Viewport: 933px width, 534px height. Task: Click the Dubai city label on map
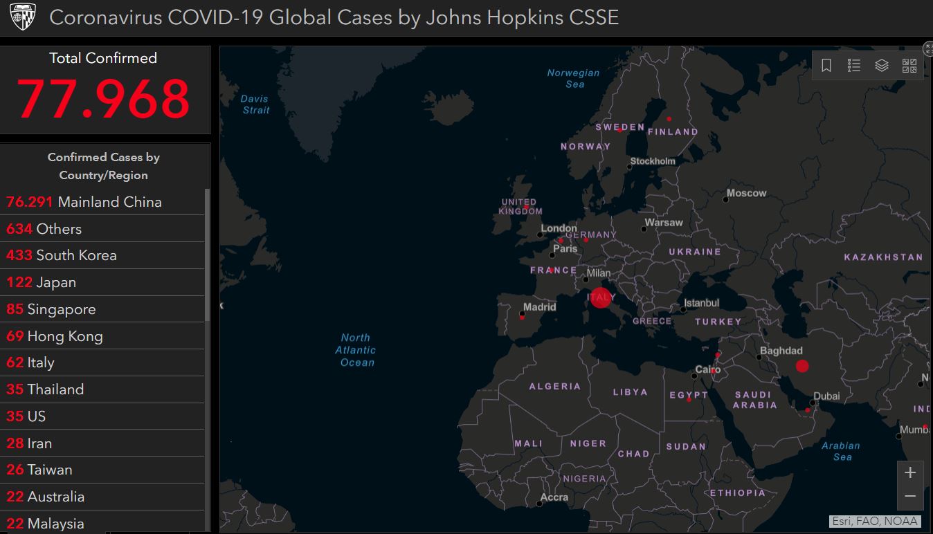(826, 396)
